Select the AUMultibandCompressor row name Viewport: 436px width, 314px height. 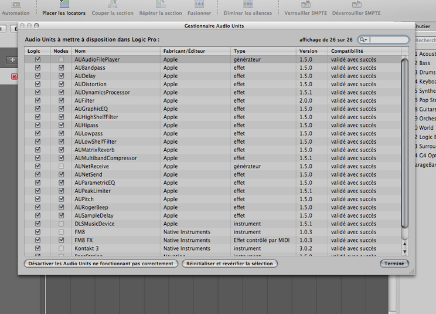click(105, 158)
